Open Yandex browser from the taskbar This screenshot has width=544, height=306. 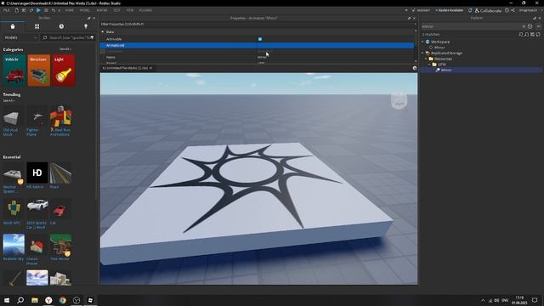[x=48, y=300]
